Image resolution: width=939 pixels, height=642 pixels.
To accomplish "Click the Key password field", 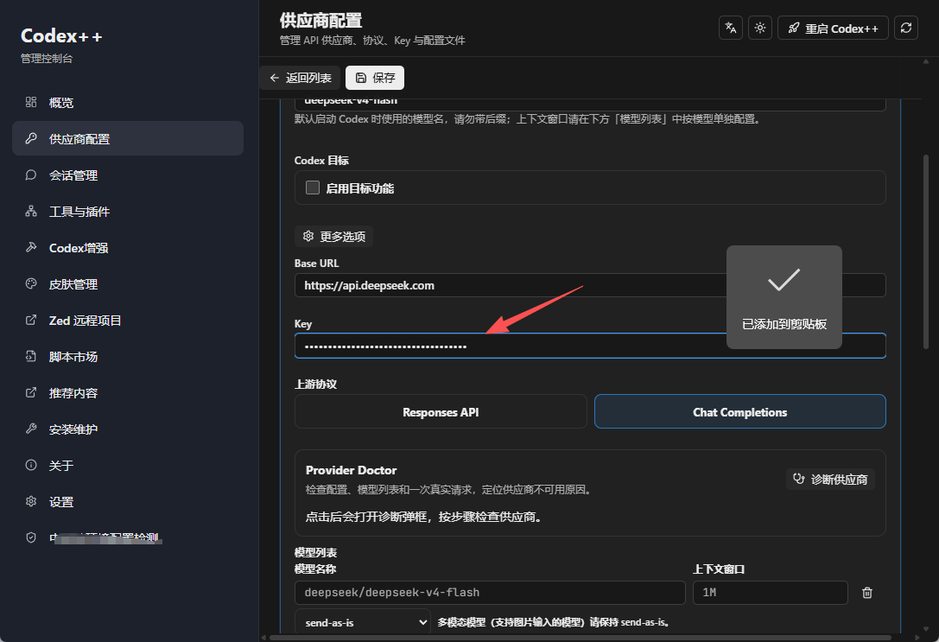I will pos(590,346).
